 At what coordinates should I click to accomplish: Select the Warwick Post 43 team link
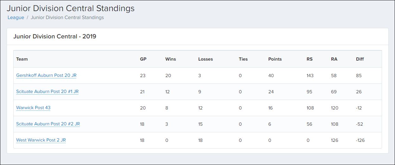pos(33,108)
